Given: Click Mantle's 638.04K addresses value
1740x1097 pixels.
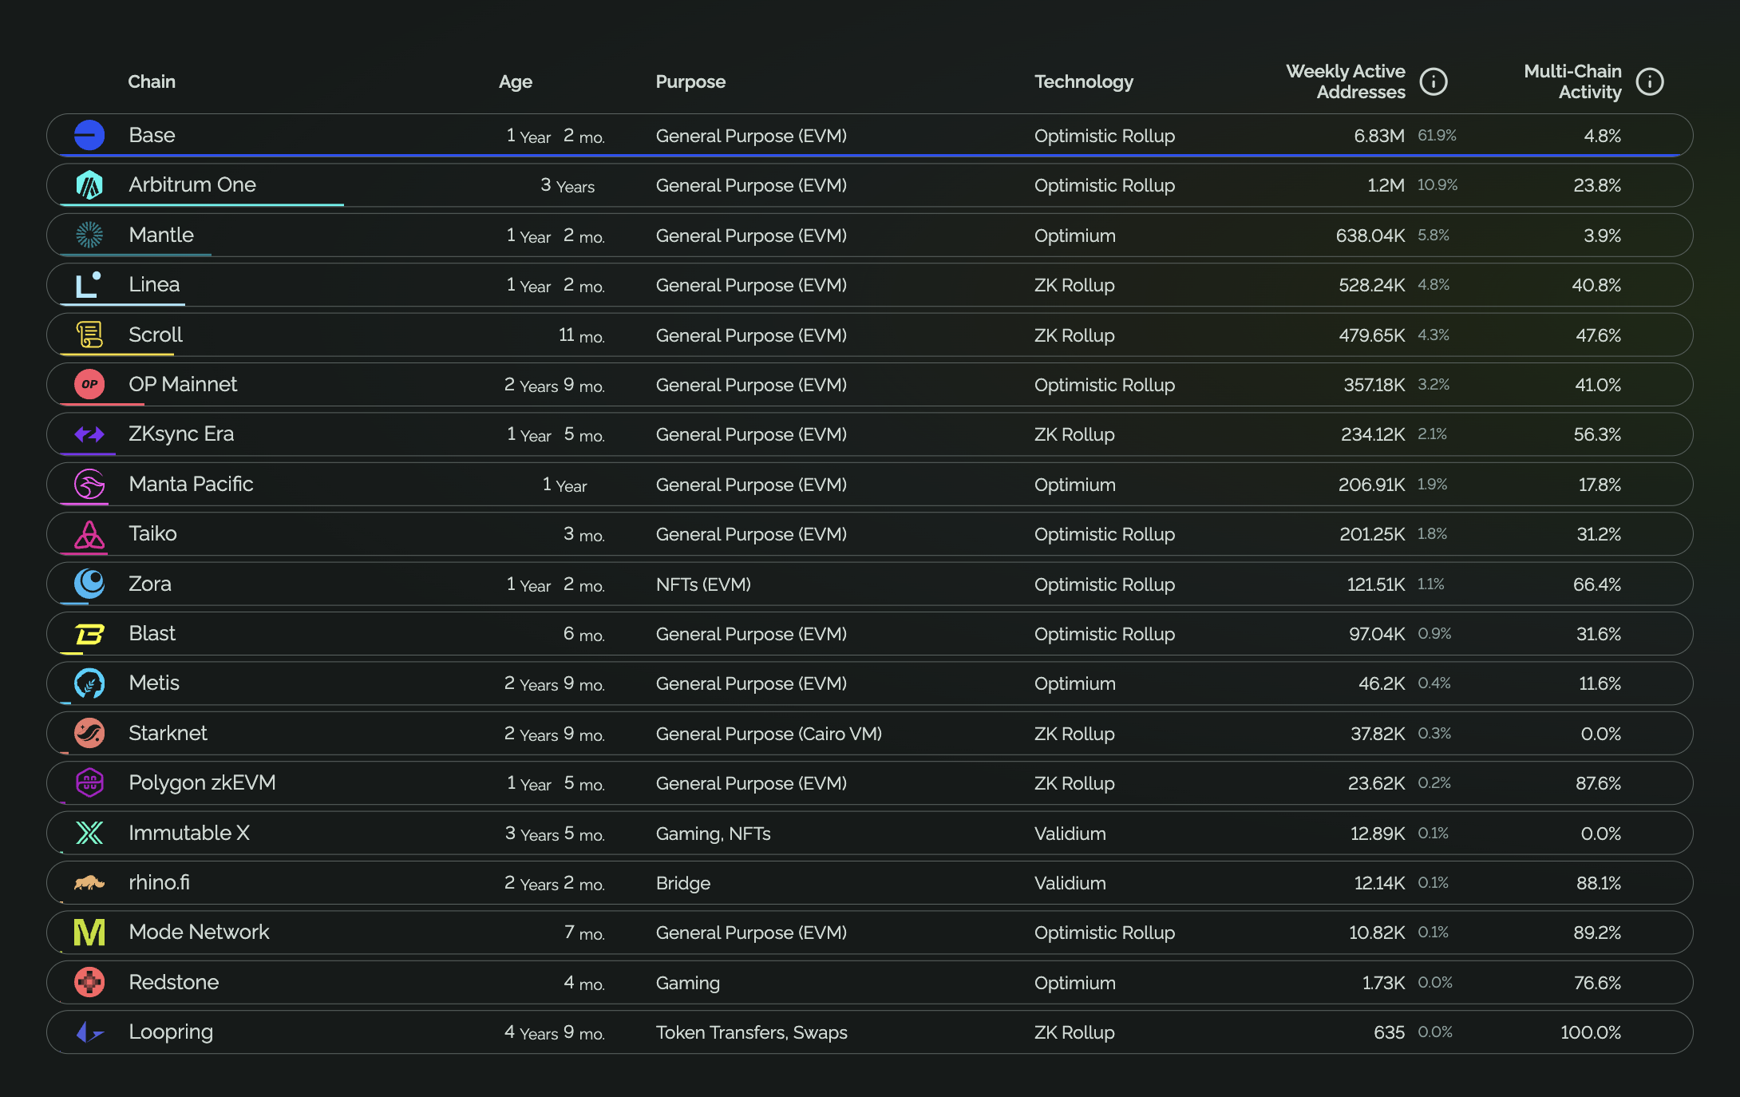Looking at the screenshot, I should coord(1370,236).
